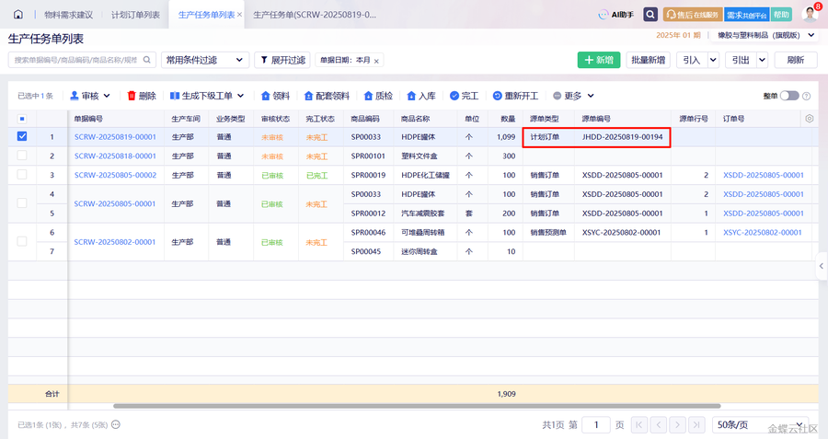The height and width of the screenshot is (439, 828).
Task: Click the 质检 inspection icon
Action: (369, 96)
